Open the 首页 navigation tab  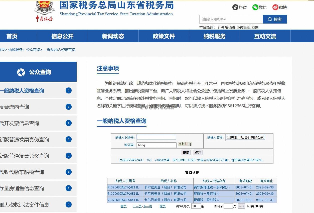pyautogui.click(x=12, y=36)
